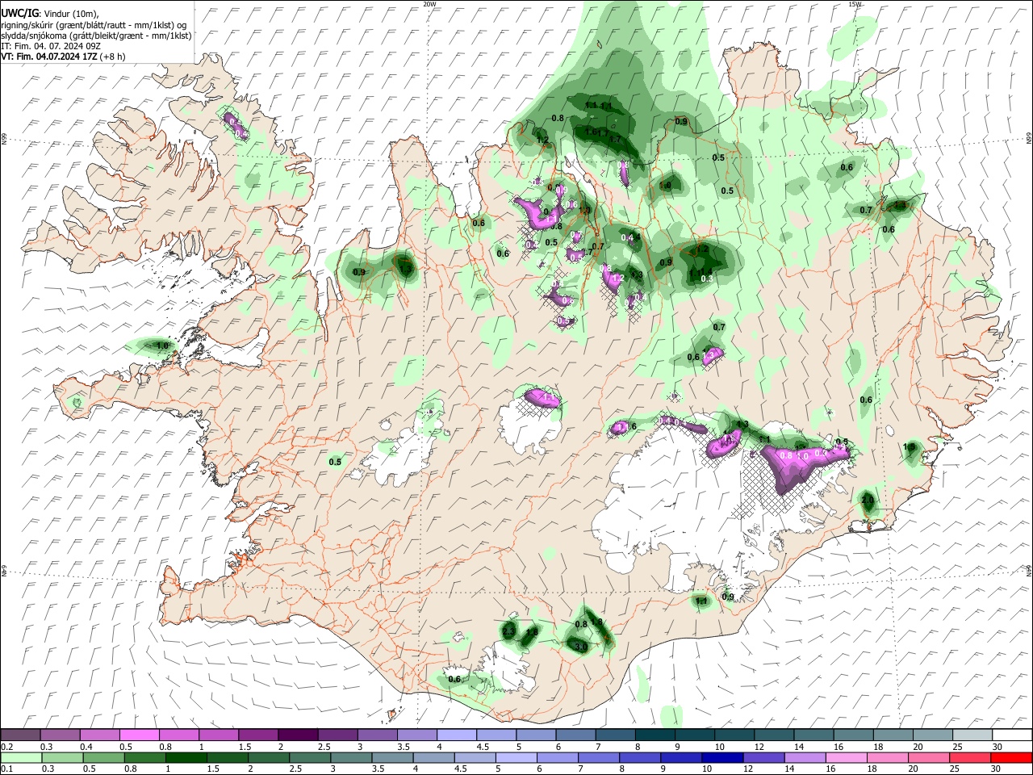
Task: Click the 'IT: Fim. 04. 07. 2024 09Z' line
Action: (x=51, y=46)
